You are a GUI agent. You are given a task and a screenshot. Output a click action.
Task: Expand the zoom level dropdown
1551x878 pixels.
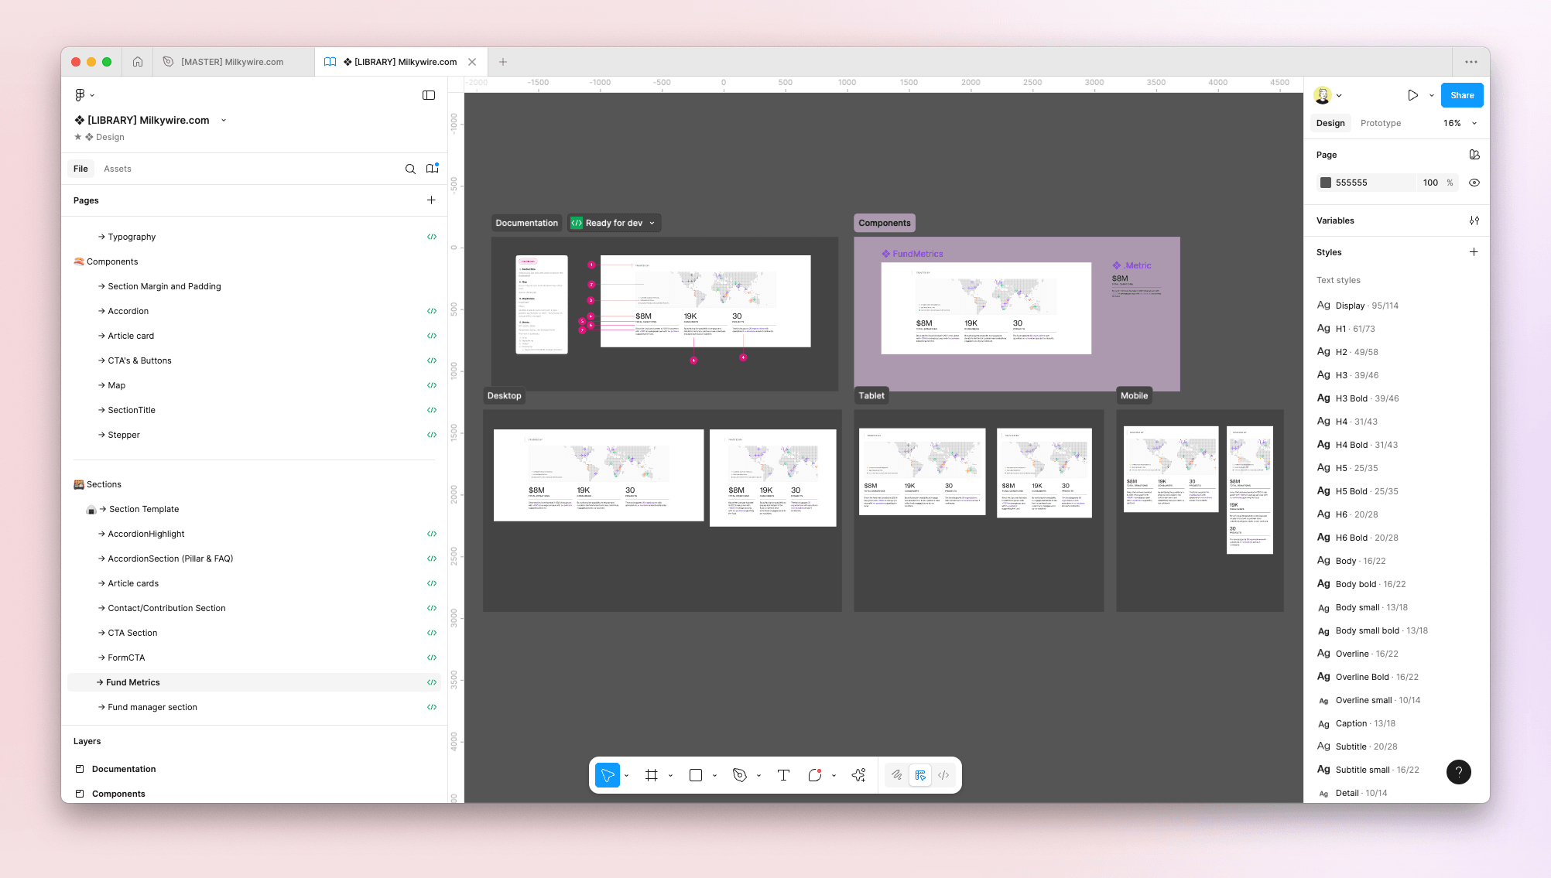pyautogui.click(x=1474, y=123)
